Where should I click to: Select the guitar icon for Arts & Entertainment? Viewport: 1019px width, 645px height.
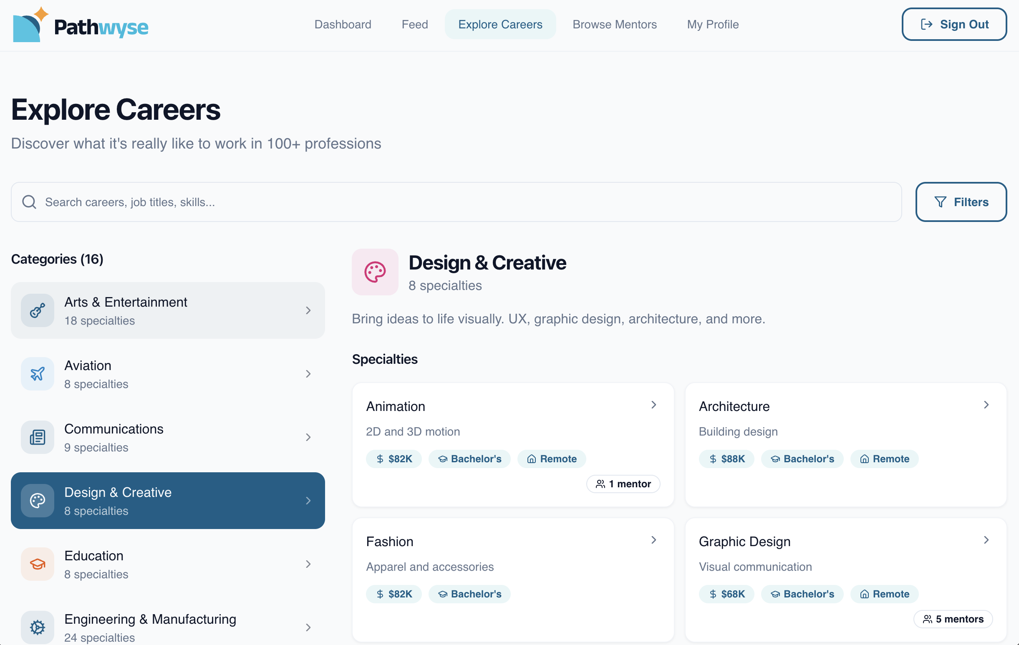click(37, 310)
